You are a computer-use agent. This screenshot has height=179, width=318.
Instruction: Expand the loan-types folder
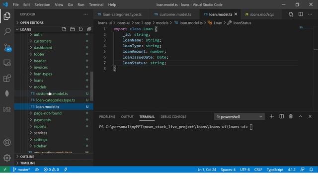coord(43,74)
